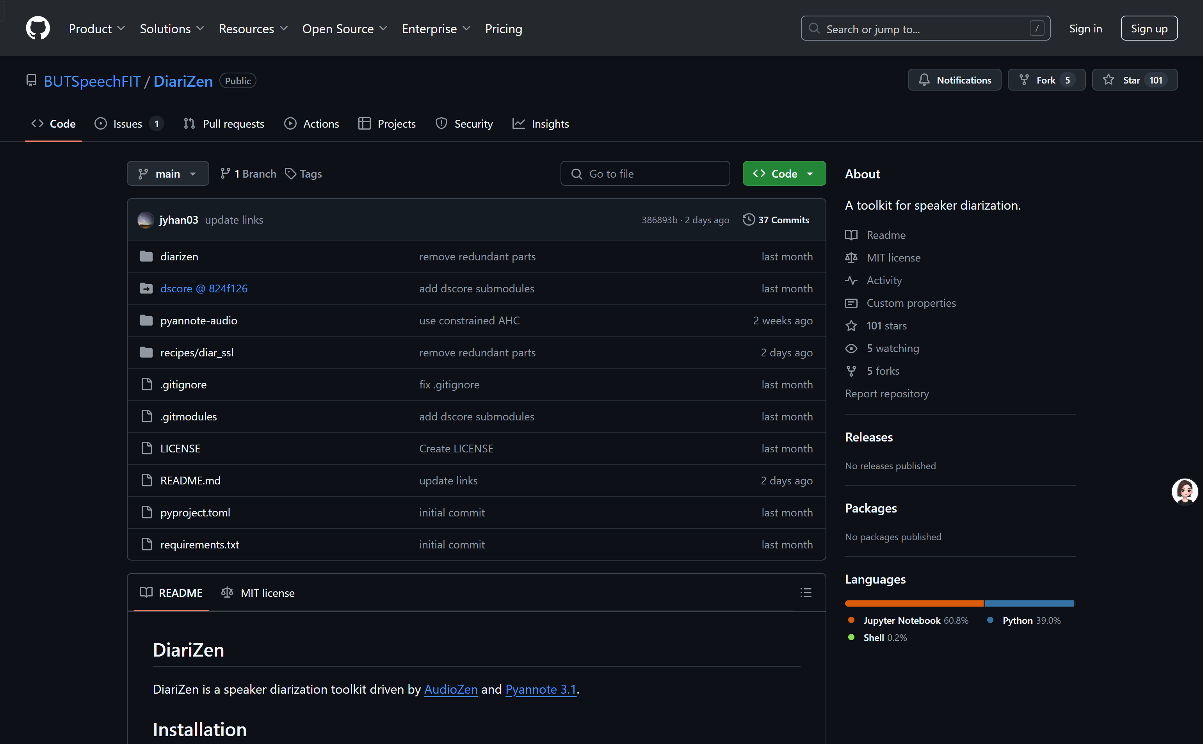Click Report repository
1203x744 pixels.
(886, 393)
